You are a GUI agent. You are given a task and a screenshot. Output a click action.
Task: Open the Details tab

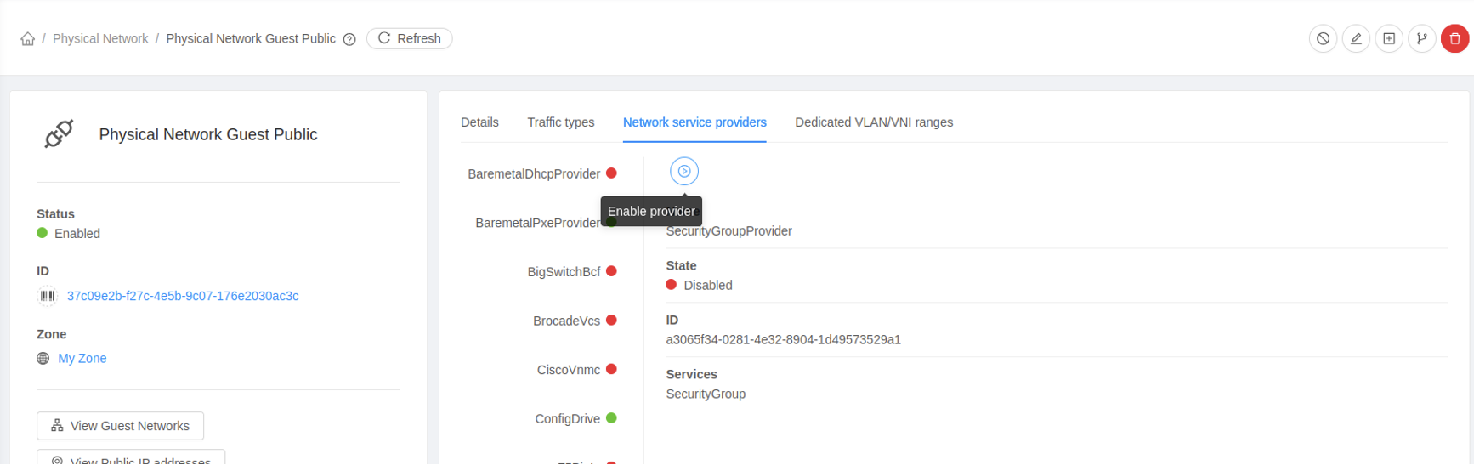479,122
